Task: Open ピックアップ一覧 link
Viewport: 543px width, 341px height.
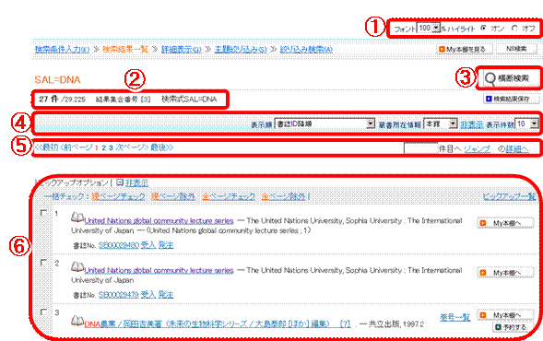Action: (509, 196)
